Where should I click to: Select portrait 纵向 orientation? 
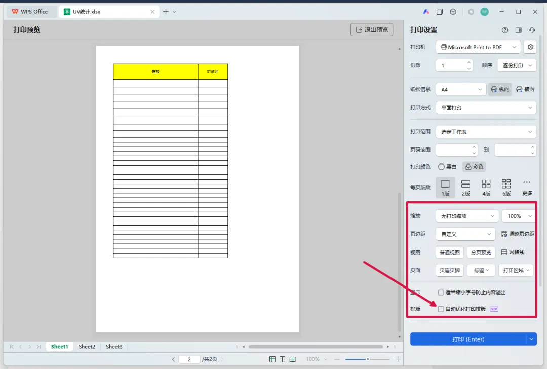tap(500, 89)
